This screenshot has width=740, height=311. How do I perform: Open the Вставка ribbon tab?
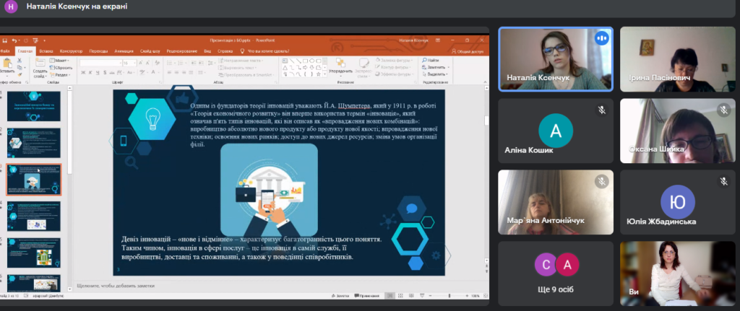(46, 51)
